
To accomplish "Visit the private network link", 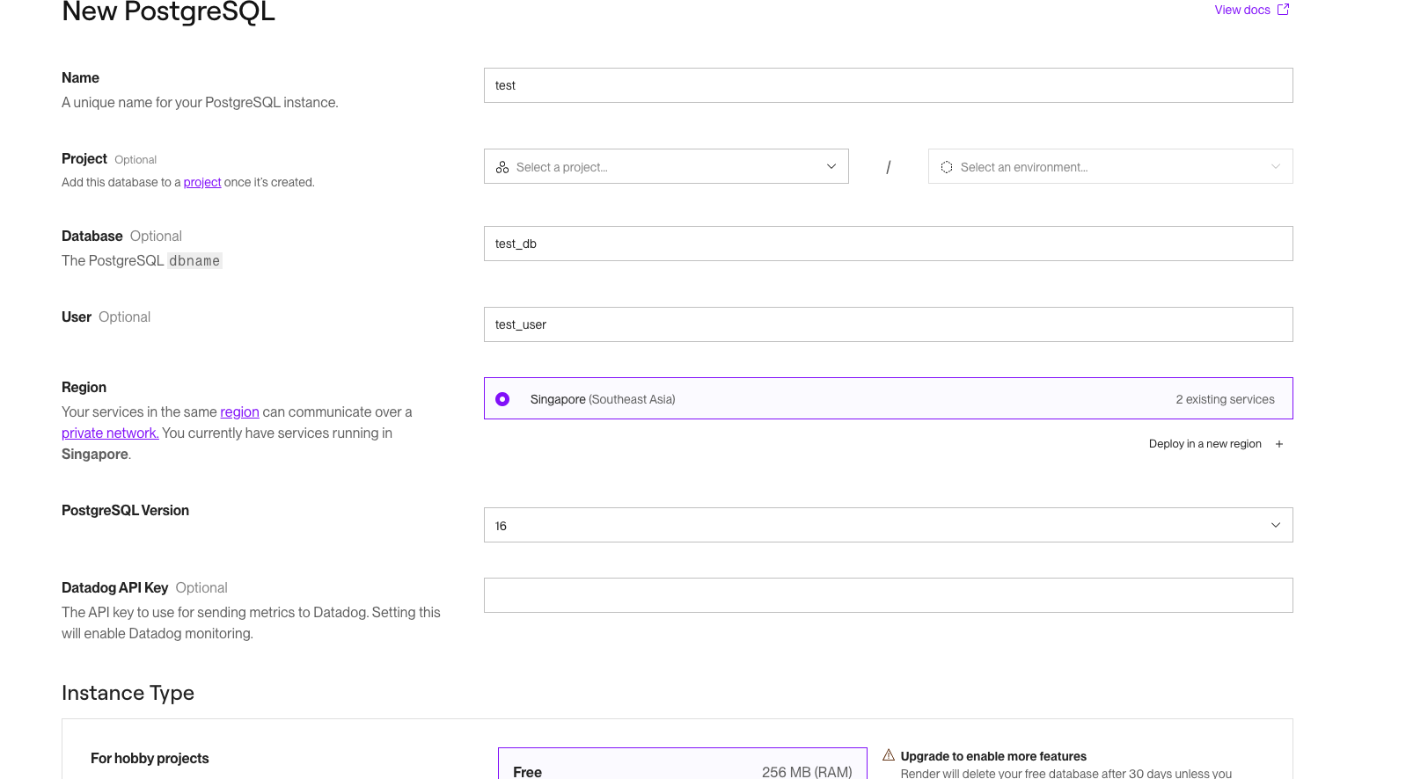I will click(x=110, y=433).
